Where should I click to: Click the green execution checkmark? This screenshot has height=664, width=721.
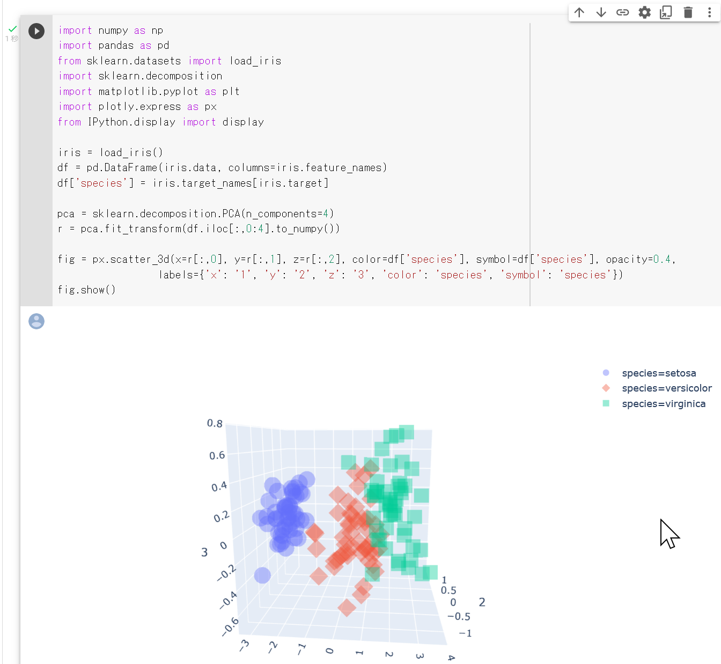(x=12, y=29)
